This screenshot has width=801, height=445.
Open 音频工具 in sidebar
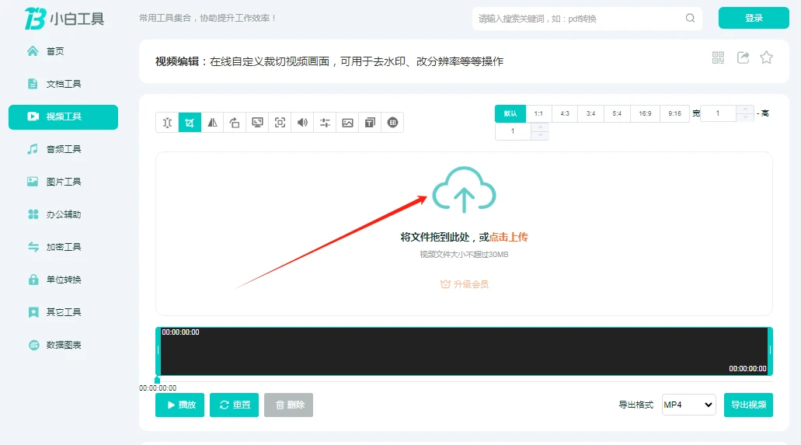pyautogui.click(x=64, y=149)
